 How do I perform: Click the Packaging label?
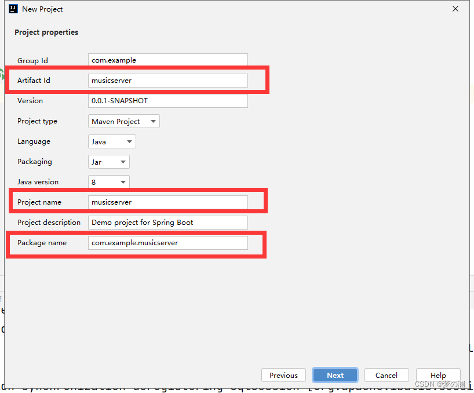coord(34,162)
